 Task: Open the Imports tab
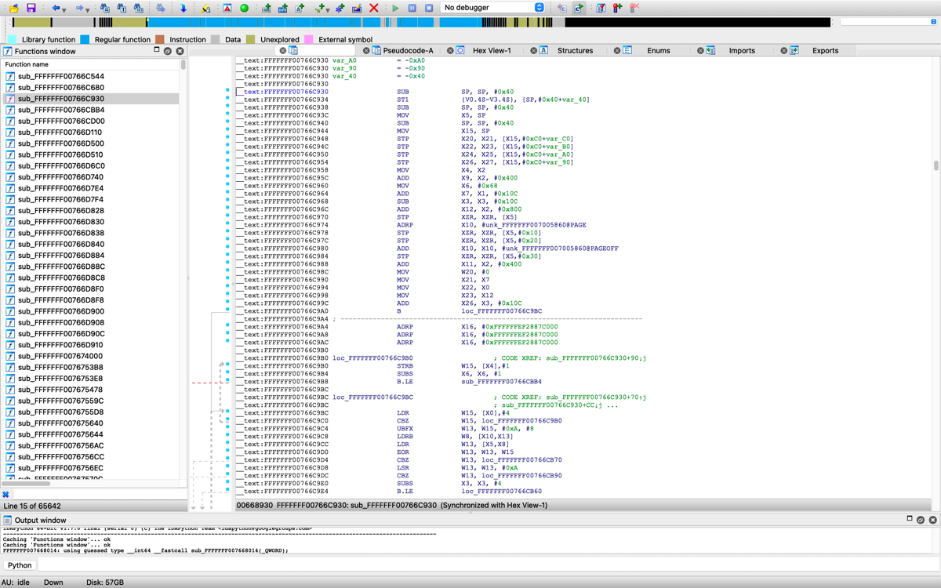coord(742,50)
